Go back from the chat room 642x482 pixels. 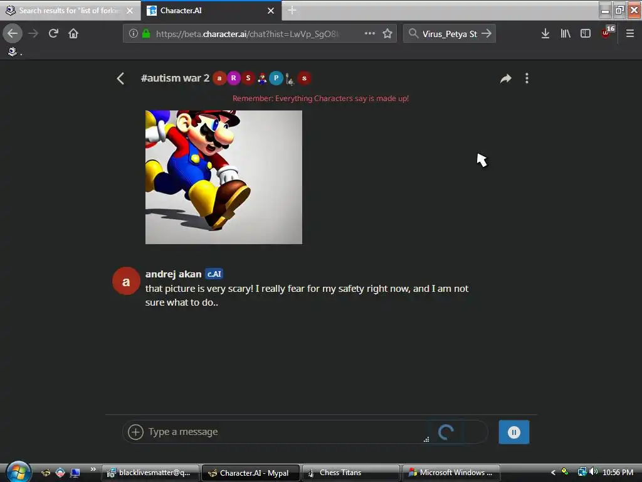pyautogui.click(x=120, y=78)
